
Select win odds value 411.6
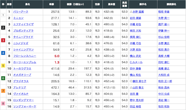[55, 69]
